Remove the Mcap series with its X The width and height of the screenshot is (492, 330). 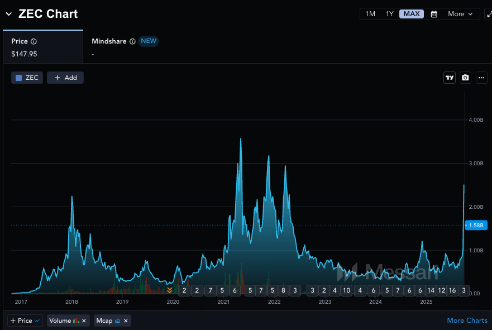126,321
